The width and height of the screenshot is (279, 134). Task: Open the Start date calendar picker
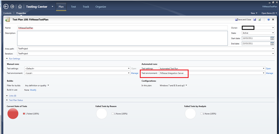272,38
